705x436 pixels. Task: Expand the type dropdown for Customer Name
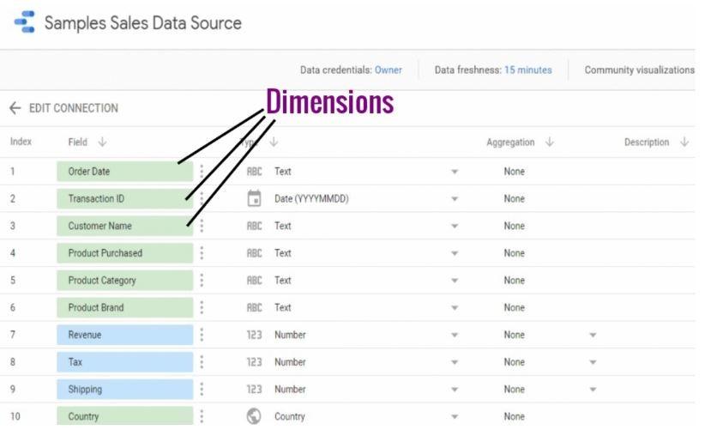pos(455,227)
